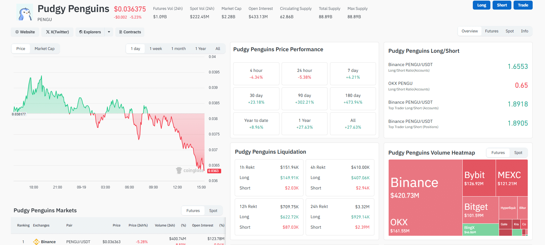Open the Website link button
Image resolution: width=545 pixels, height=245 pixels.
point(25,32)
